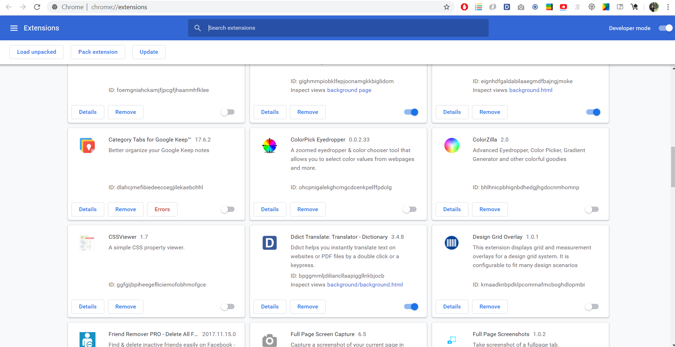Open the Extensions hamburger menu

coord(14,28)
